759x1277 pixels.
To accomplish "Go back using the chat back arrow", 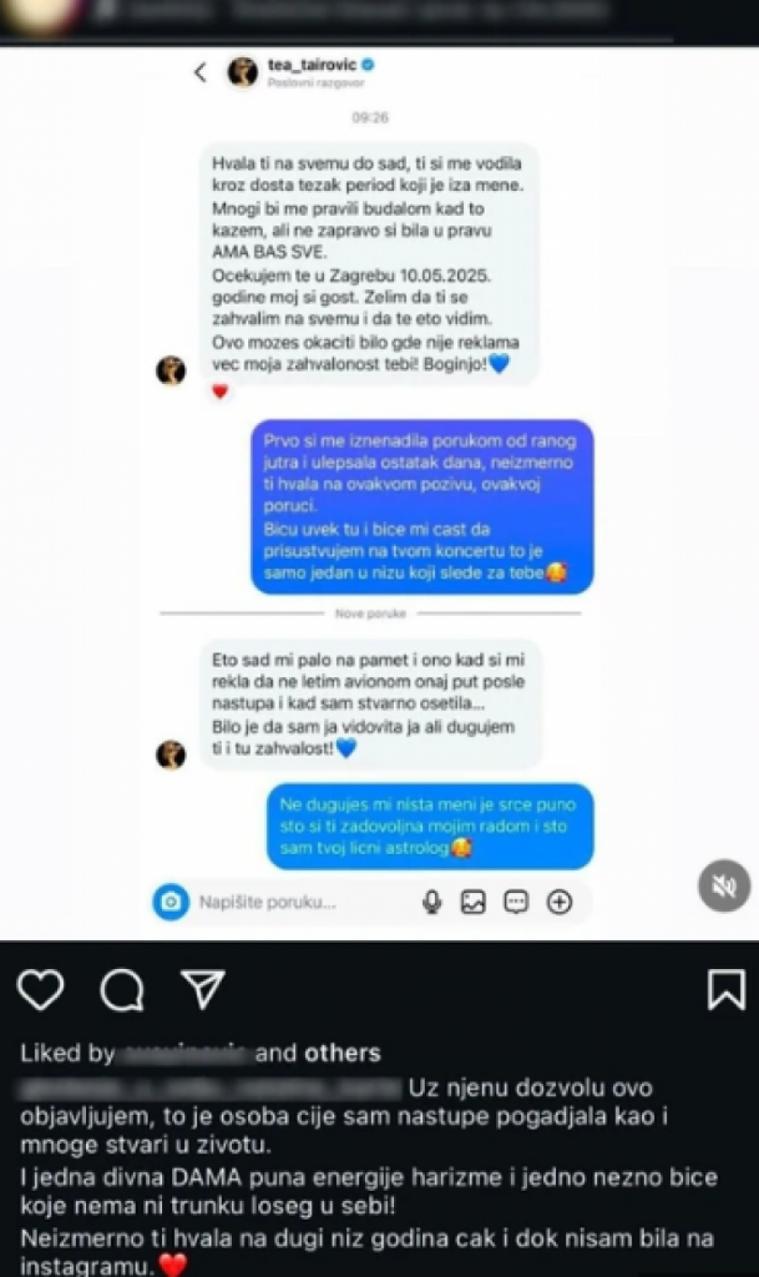I will (x=201, y=73).
